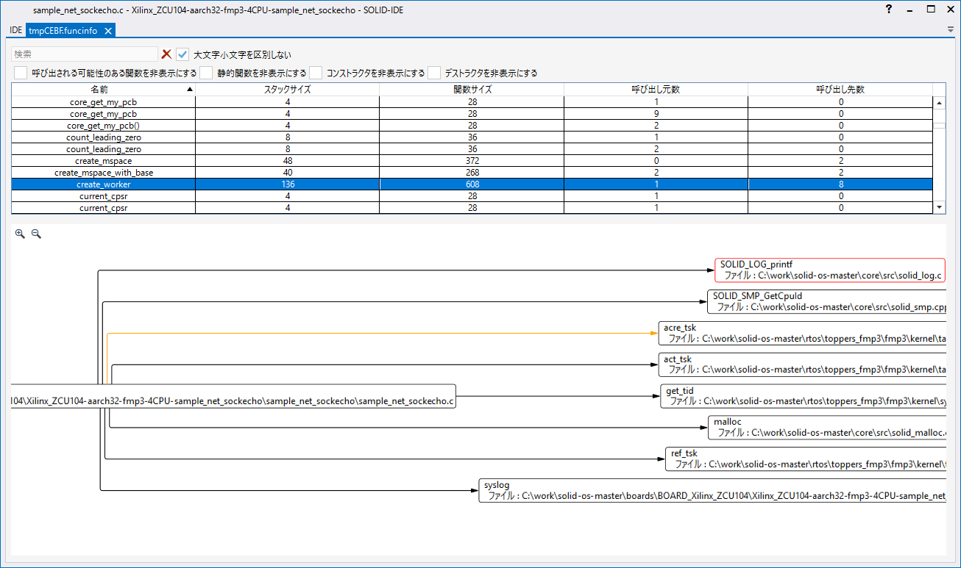The height and width of the screenshot is (568, 961).
Task: Tick the hide destructors checkbox
Action: pyautogui.click(x=434, y=73)
